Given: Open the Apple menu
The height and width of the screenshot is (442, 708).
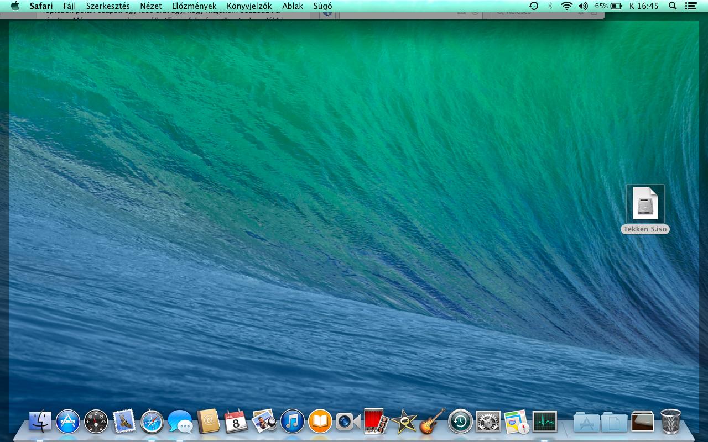Looking at the screenshot, I should pos(15,6).
